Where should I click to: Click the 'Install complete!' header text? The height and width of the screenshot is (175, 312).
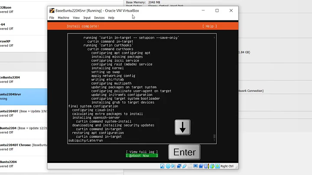83,26
